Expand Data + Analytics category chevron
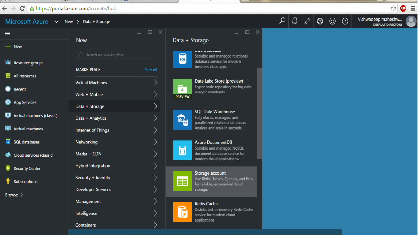This screenshot has height=235, width=419. (155, 118)
